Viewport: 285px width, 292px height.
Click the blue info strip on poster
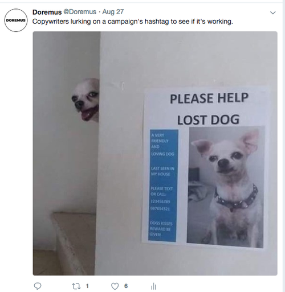(x=164, y=186)
